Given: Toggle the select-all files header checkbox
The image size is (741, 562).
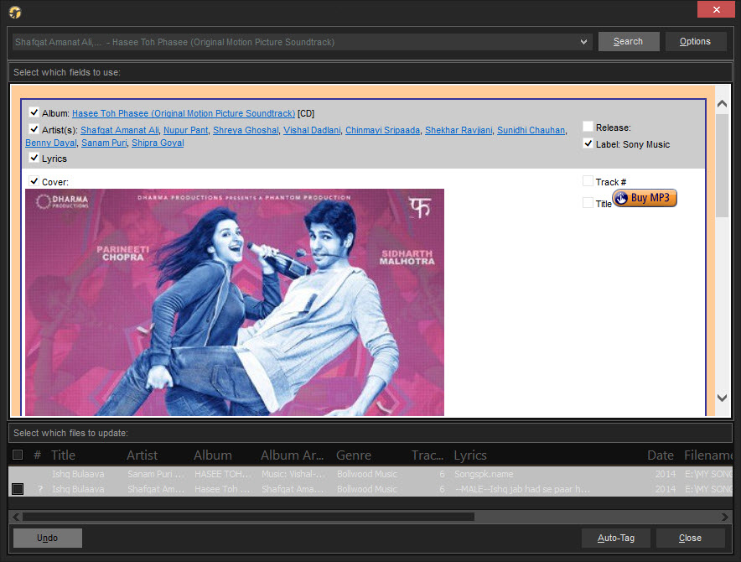Looking at the screenshot, I should click(x=18, y=455).
